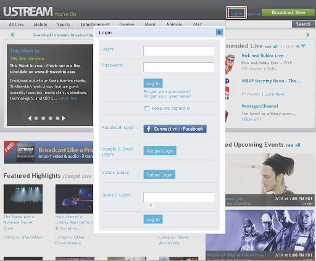Open Forgot your password link
Image resolution: width=316 pixels, height=261 pixels.
pos(167,91)
